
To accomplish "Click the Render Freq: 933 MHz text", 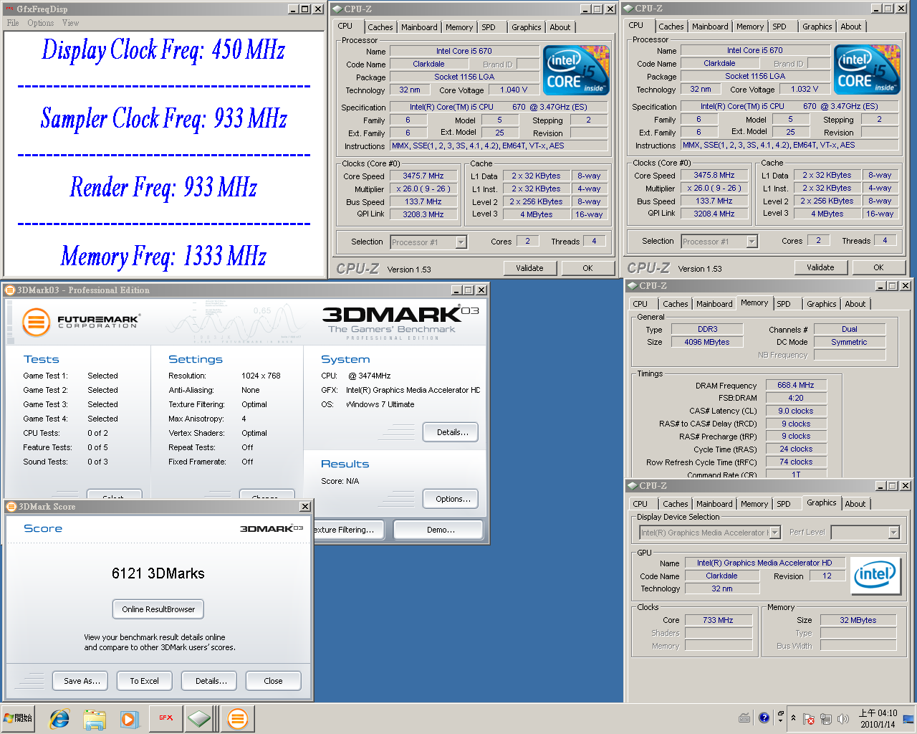I will click(x=163, y=188).
